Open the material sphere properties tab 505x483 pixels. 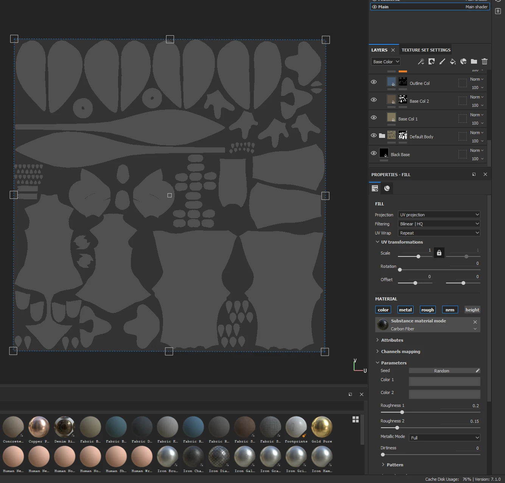[x=387, y=188]
